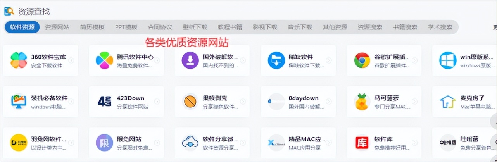Click the arrow circle on the 360软件宝库 card

[71, 60]
